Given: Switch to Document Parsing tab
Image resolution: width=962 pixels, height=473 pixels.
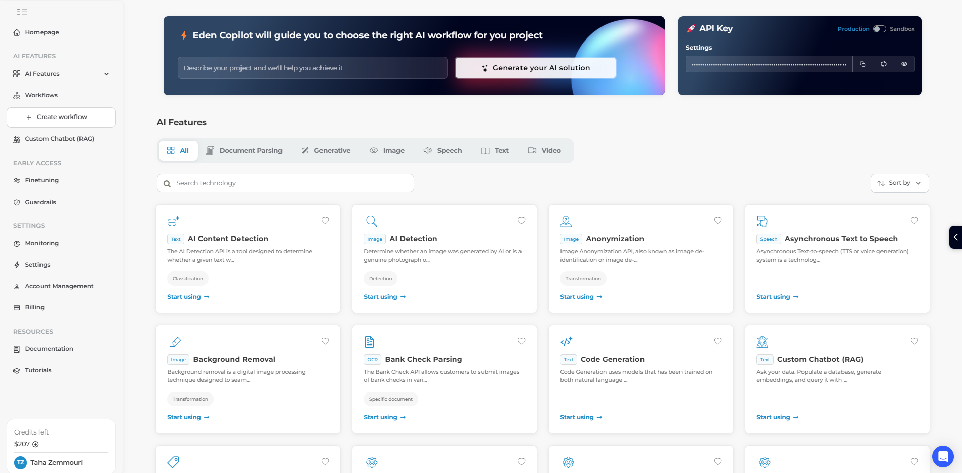Looking at the screenshot, I should click(x=244, y=150).
